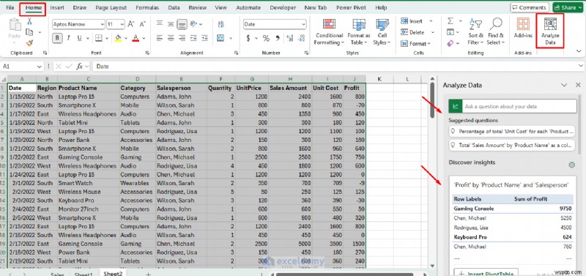The width and height of the screenshot is (586, 276).
Task: Click the Wrap Text icon
Action: tap(220, 24)
